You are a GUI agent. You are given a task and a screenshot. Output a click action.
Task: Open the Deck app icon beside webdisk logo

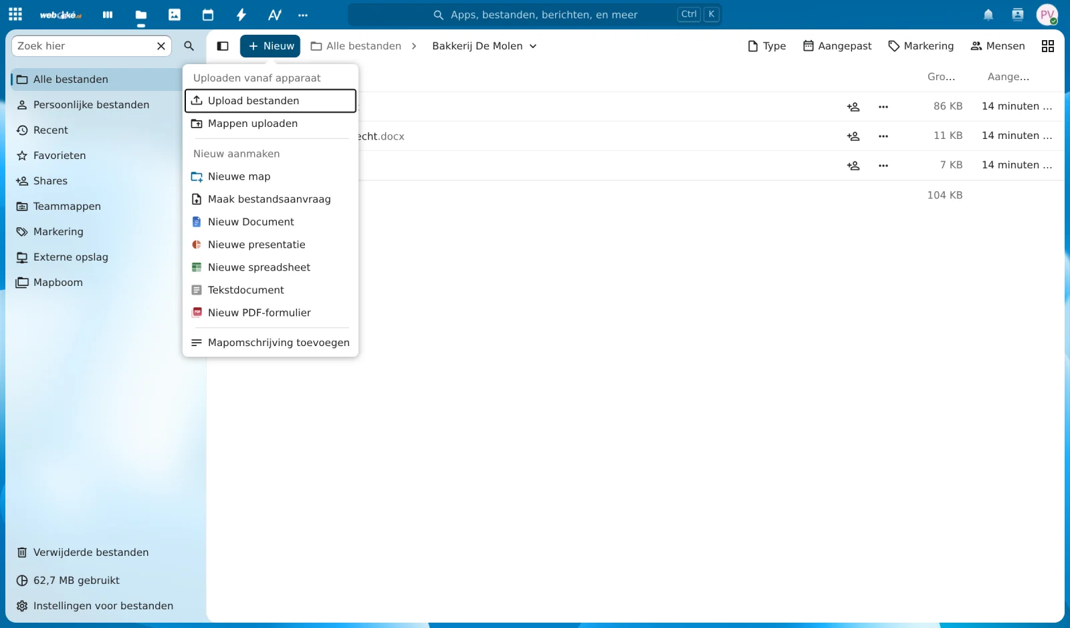pos(108,15)
